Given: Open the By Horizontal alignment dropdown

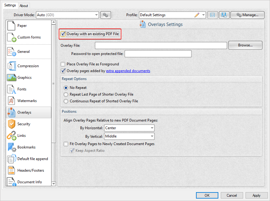Looking at the screenshot, I should click(x=152, y=128).
